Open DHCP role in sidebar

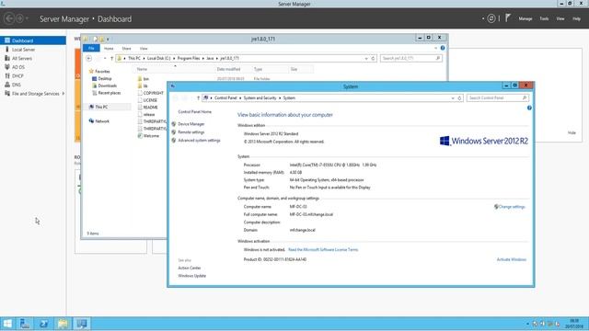(17, 75)
